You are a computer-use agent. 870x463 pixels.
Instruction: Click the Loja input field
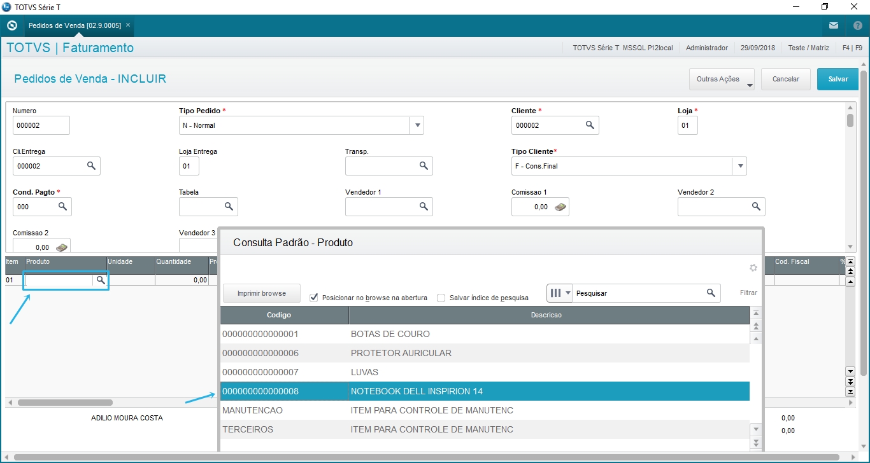(687, 125)
